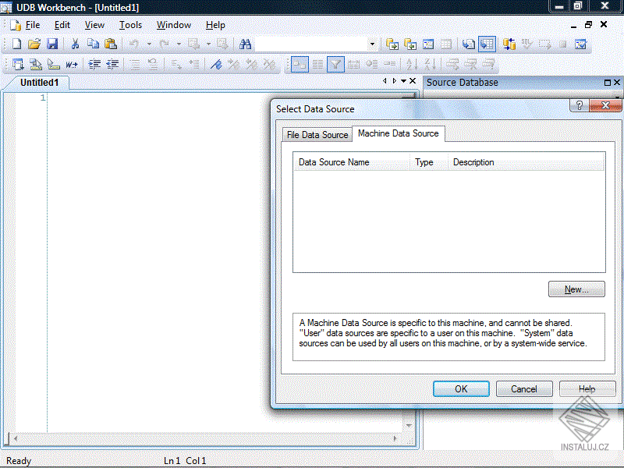Expand the undo history dropdown arrow
Image resolution: width=624 pixels, height=468 pixels.
click(149, 44)
